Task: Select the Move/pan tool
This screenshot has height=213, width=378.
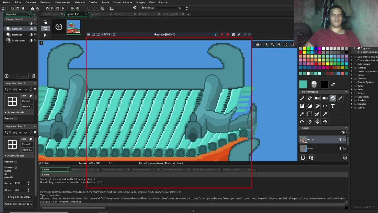Action: tap(325, 122)
